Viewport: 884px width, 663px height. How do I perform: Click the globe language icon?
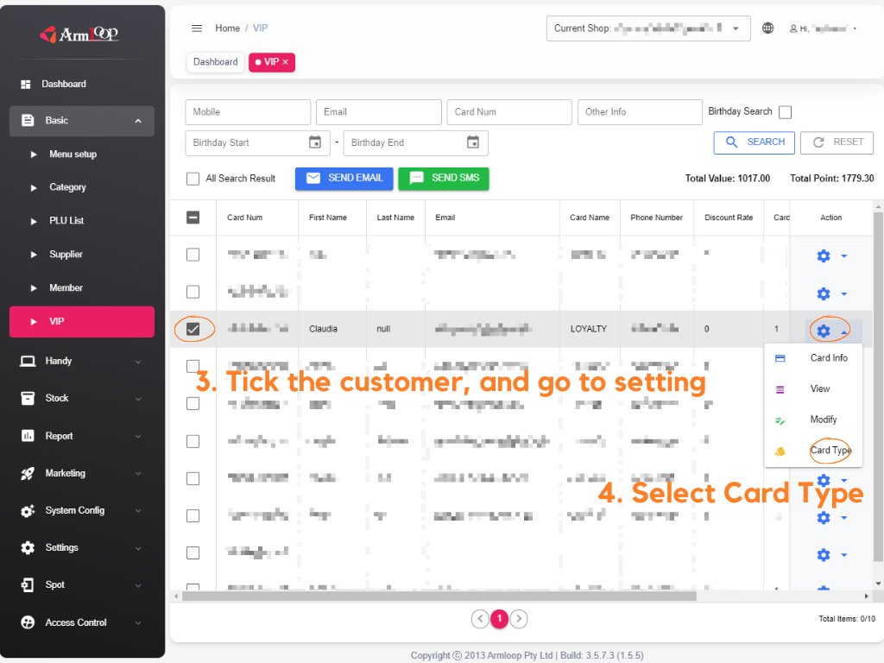tap(767, 28)
